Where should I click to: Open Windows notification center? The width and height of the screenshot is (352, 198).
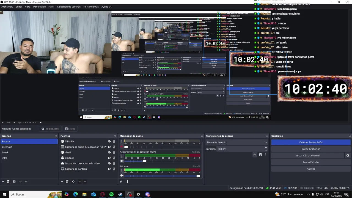[346, 194]
